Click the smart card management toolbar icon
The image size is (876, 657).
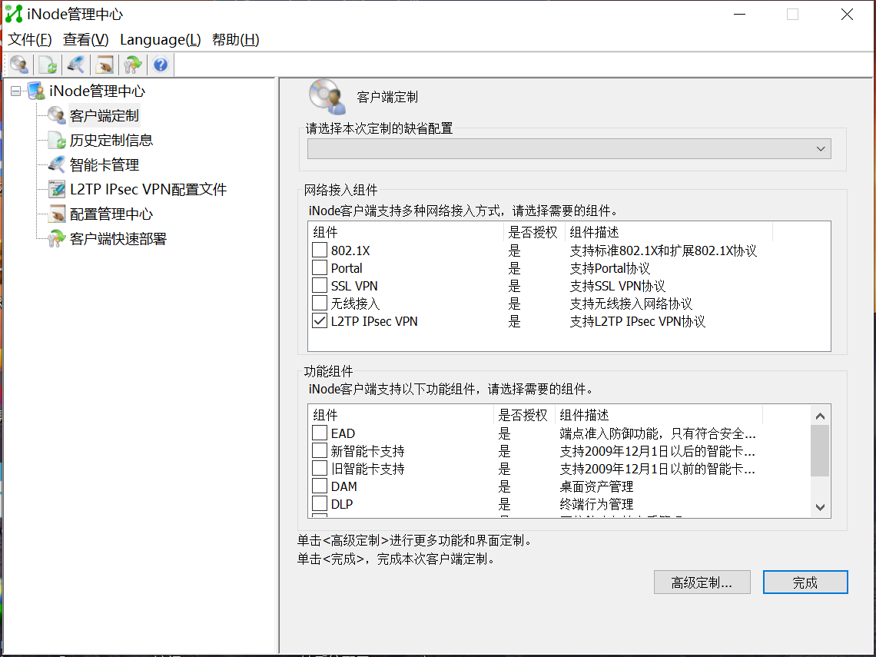point(76,65)
